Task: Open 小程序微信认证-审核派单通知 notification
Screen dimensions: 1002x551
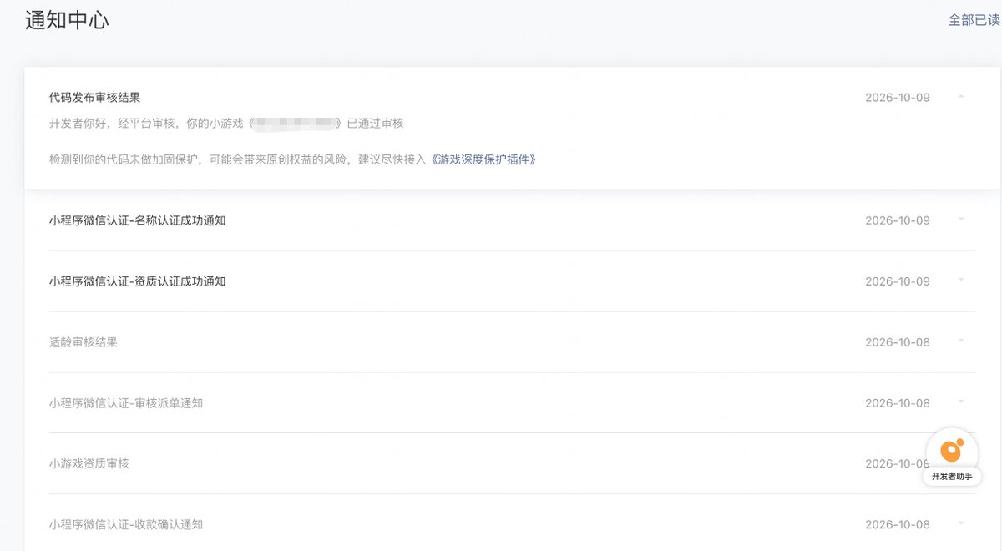Action: (126, 403)
